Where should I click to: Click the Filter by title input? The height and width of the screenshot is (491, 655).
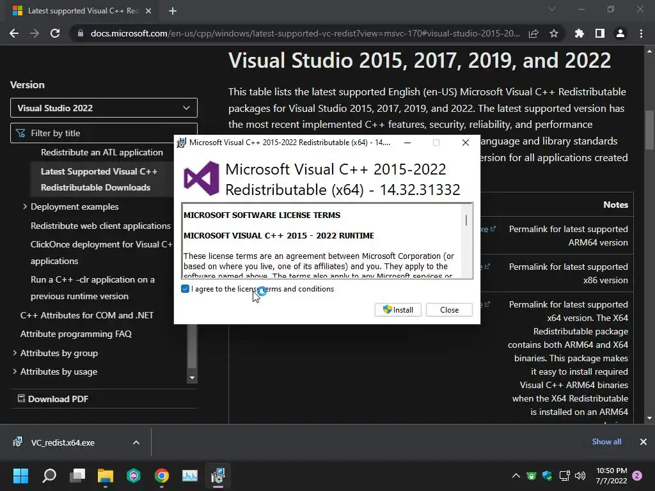[104, 133]
